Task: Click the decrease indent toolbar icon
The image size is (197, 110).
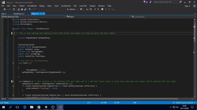Action: click(x=87, y=9)
